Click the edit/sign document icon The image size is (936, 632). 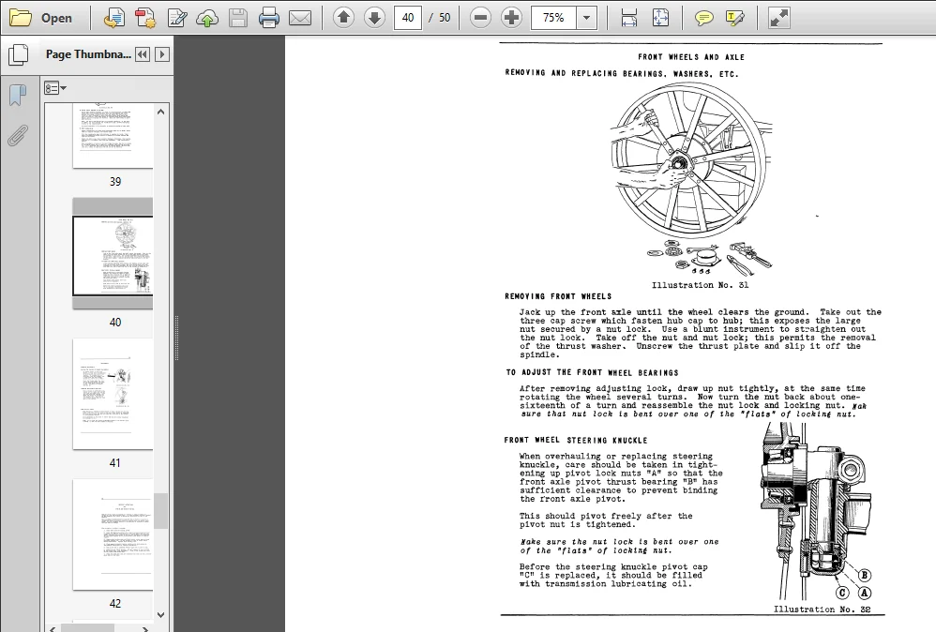point(176,18)
